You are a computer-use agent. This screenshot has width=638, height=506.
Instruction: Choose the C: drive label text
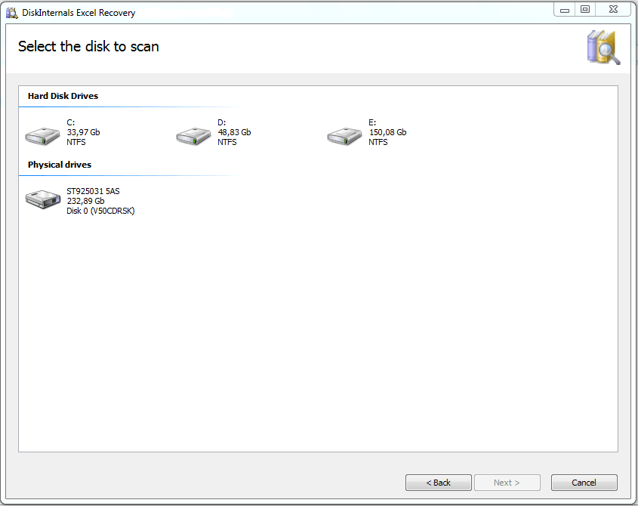(x=71, y=122)
